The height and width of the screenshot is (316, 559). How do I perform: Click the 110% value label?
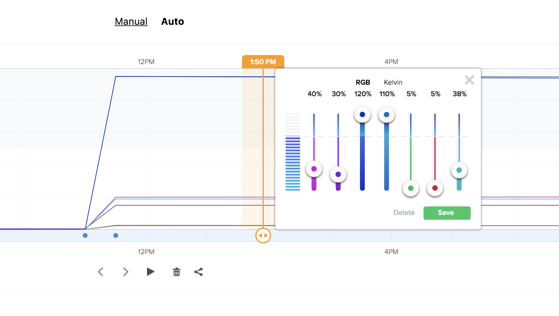pos(387,94)
